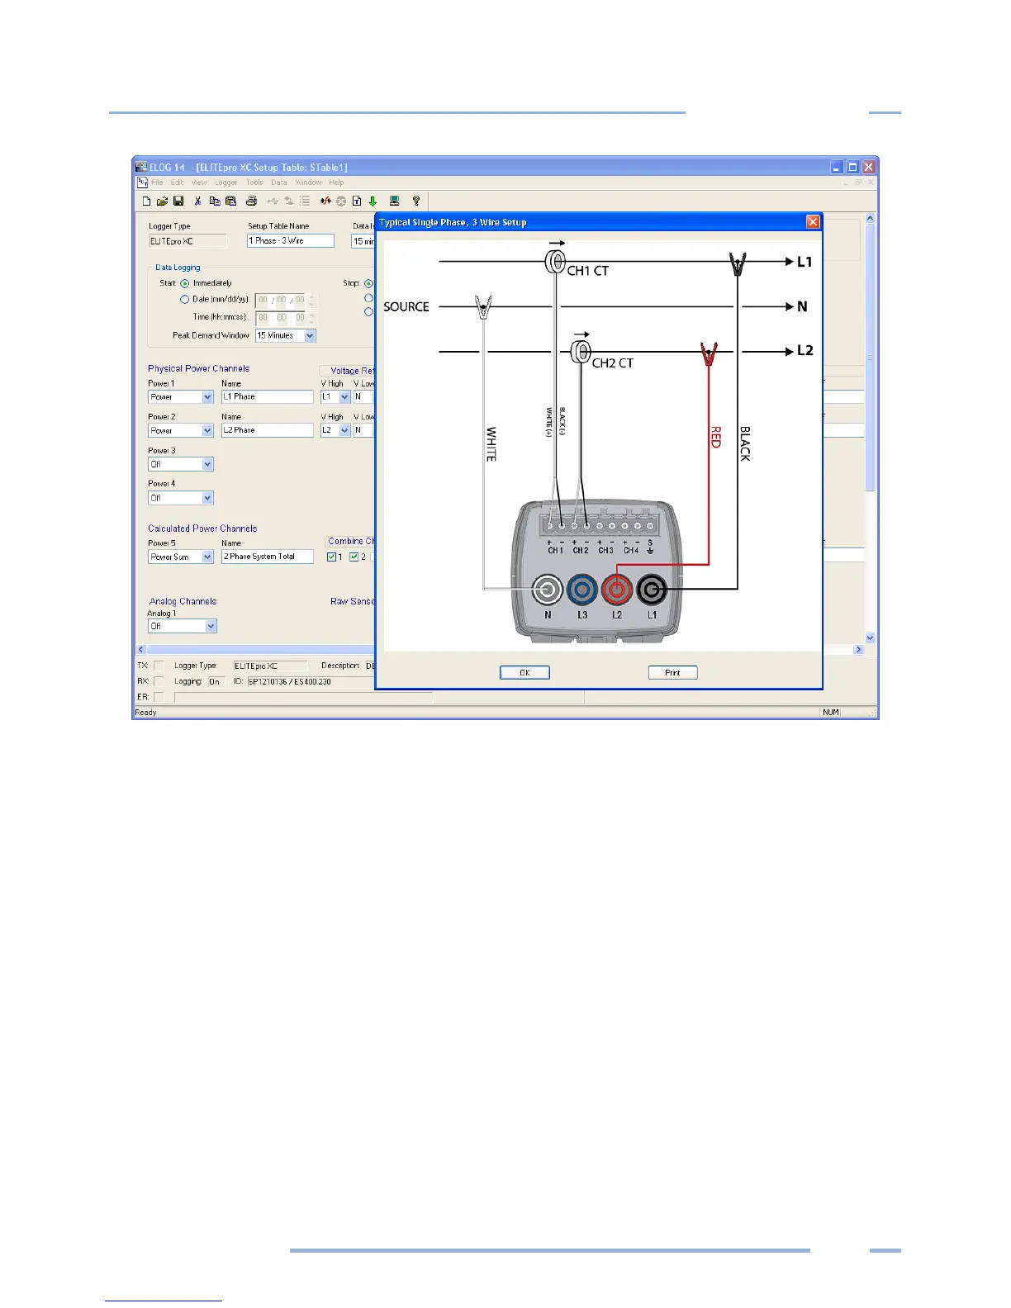Click the Setup Table Name field
The height and width of the screenshot is (1308, 1011).
[291, 241]
